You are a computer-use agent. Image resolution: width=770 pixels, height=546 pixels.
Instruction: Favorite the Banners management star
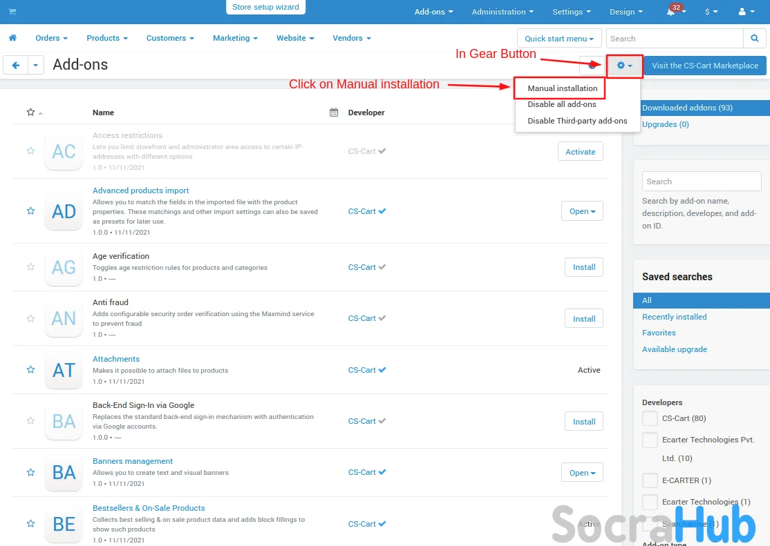click(30, 472)
